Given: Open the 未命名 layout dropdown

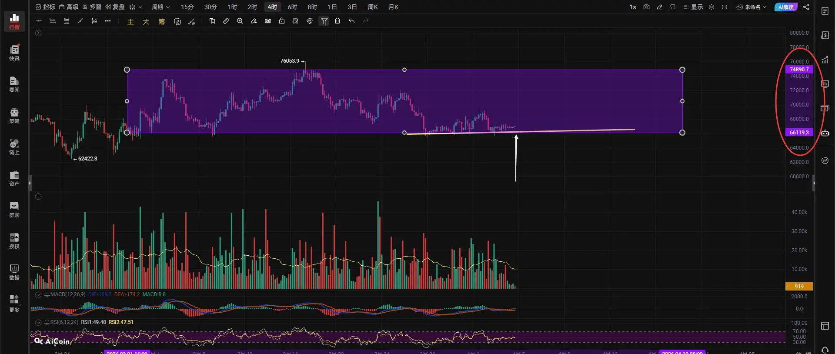Looking at the screenshot, I should 751,7.
